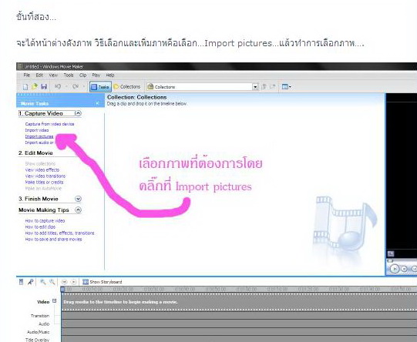The height and width of the screenshot is (342, 417).
Task: Click Make titles or credits link
Action: (44, 182)
